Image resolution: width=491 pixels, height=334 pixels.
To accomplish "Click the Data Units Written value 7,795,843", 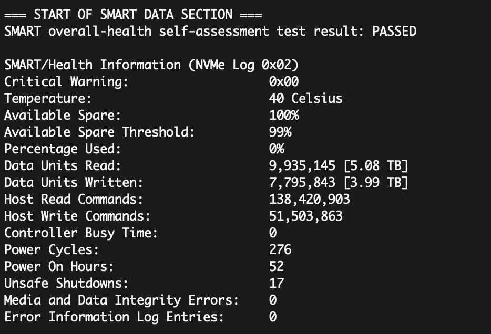I will click(302, 182).
